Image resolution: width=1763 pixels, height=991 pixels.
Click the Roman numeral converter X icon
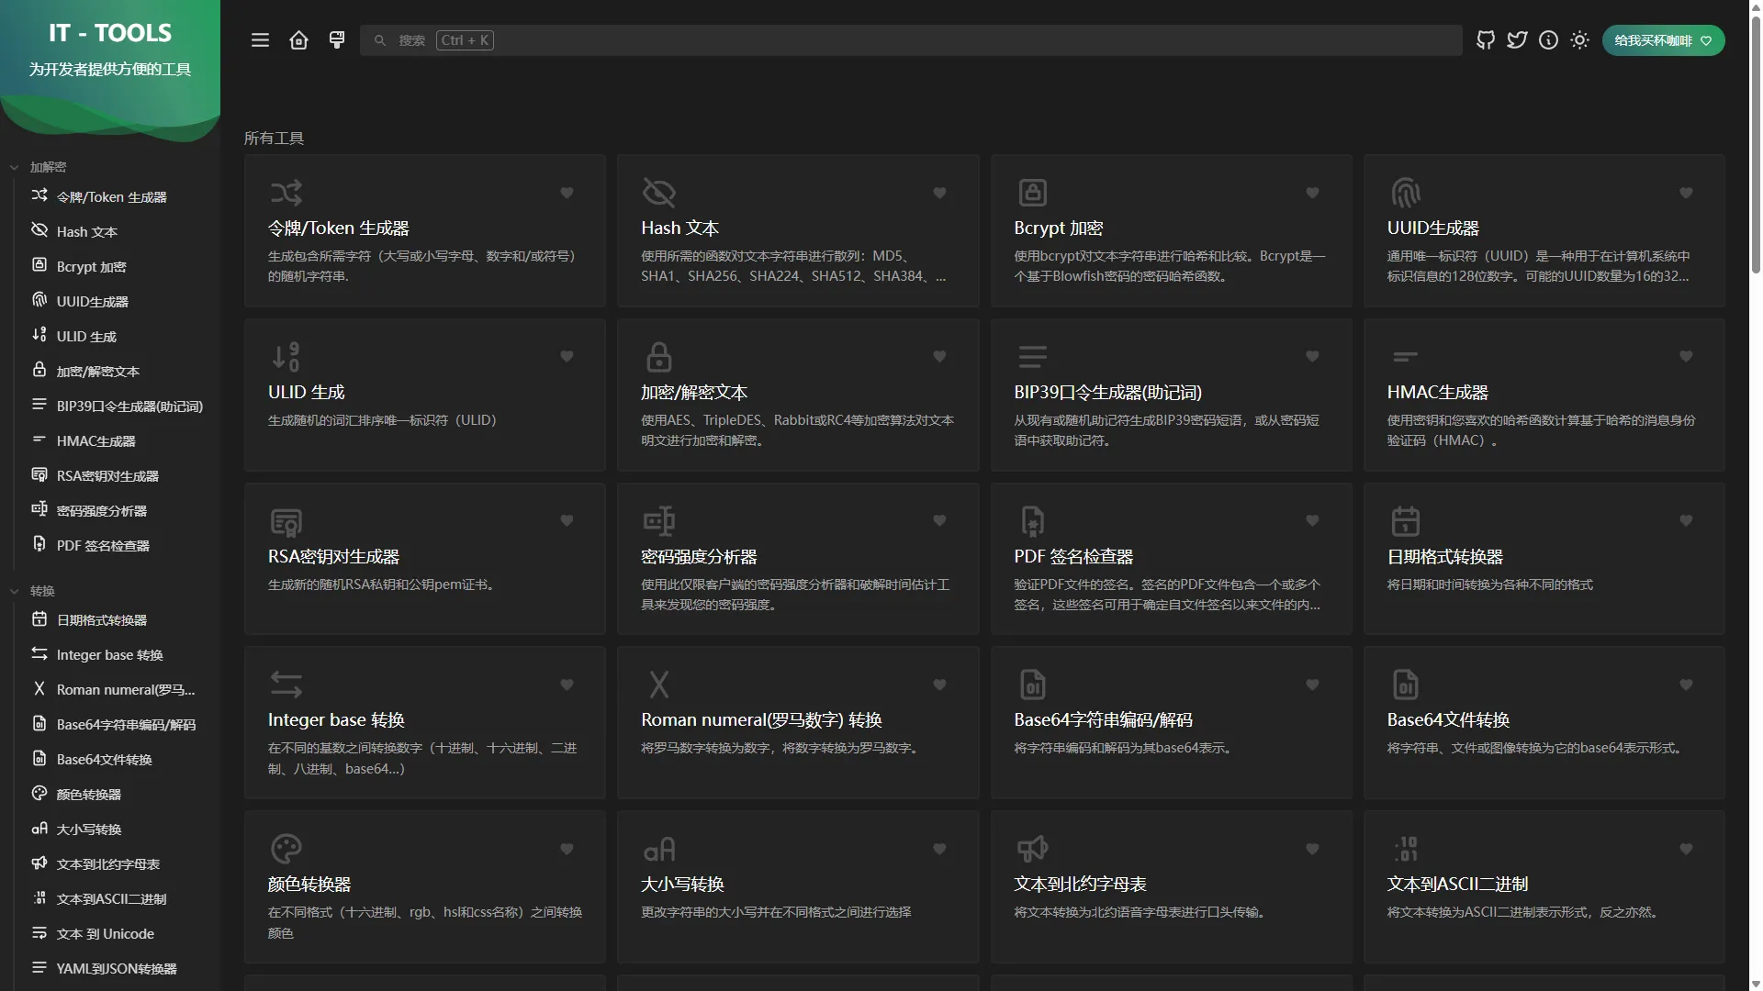[x=659, y=684]
